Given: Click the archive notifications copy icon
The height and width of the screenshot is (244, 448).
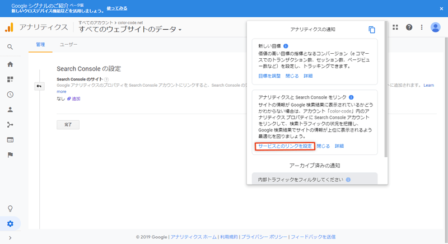Looking at the screenshot, I should click(x=372, y=30).
